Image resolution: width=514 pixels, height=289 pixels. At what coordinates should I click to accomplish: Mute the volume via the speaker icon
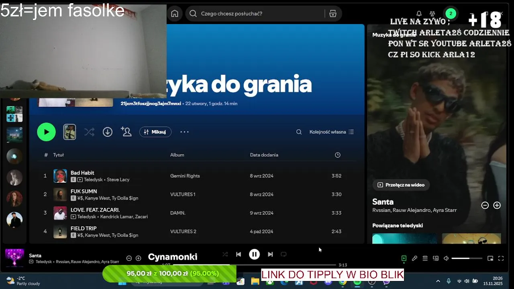point(446,258)
